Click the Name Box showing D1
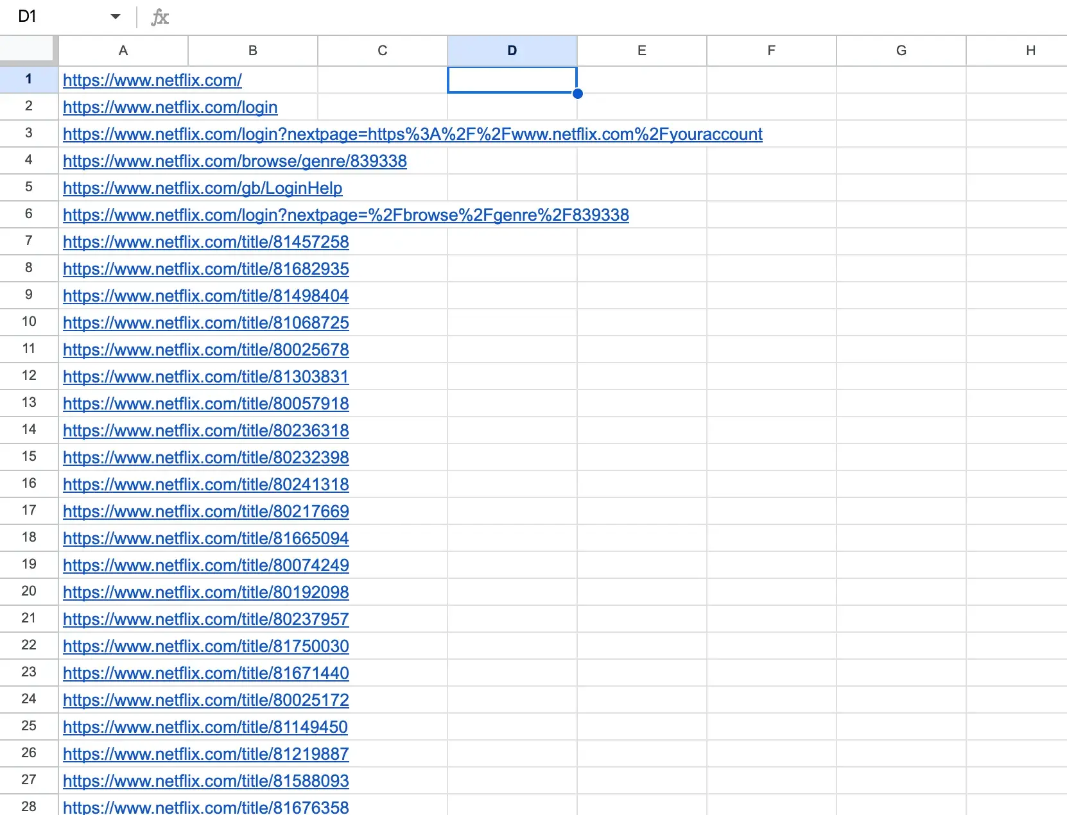The height and width of the screenshot is (815, 1067). 51,17
